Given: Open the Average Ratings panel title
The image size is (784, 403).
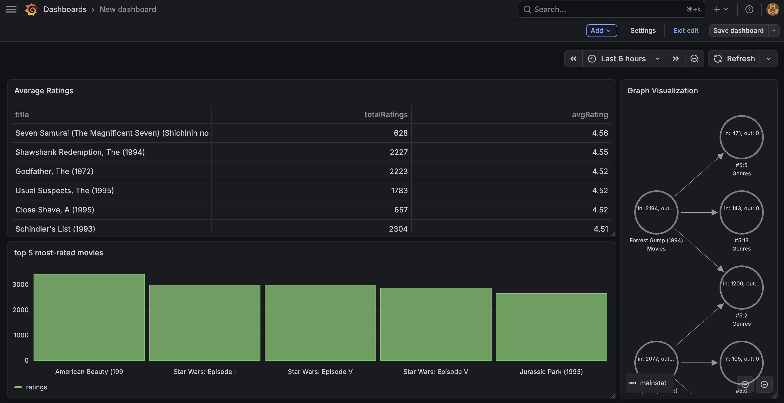Looking at the screenshot, I should (44, 90).
